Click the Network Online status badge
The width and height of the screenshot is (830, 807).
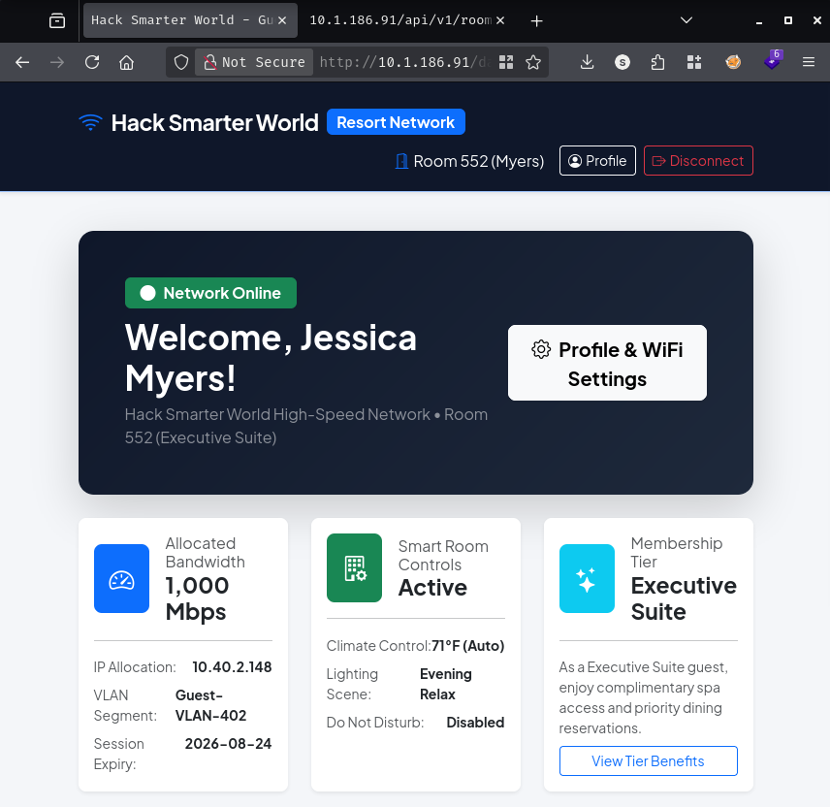click(210, 293)
